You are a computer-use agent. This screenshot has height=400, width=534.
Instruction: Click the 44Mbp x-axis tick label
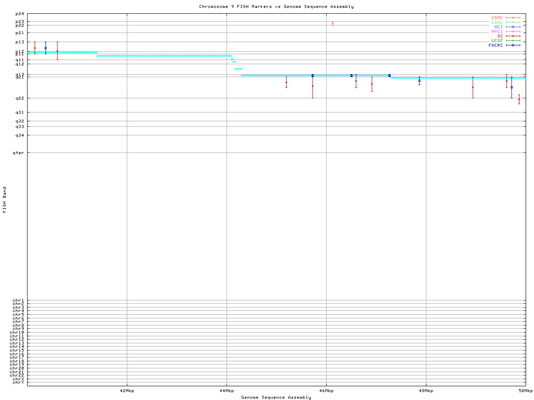227,391
